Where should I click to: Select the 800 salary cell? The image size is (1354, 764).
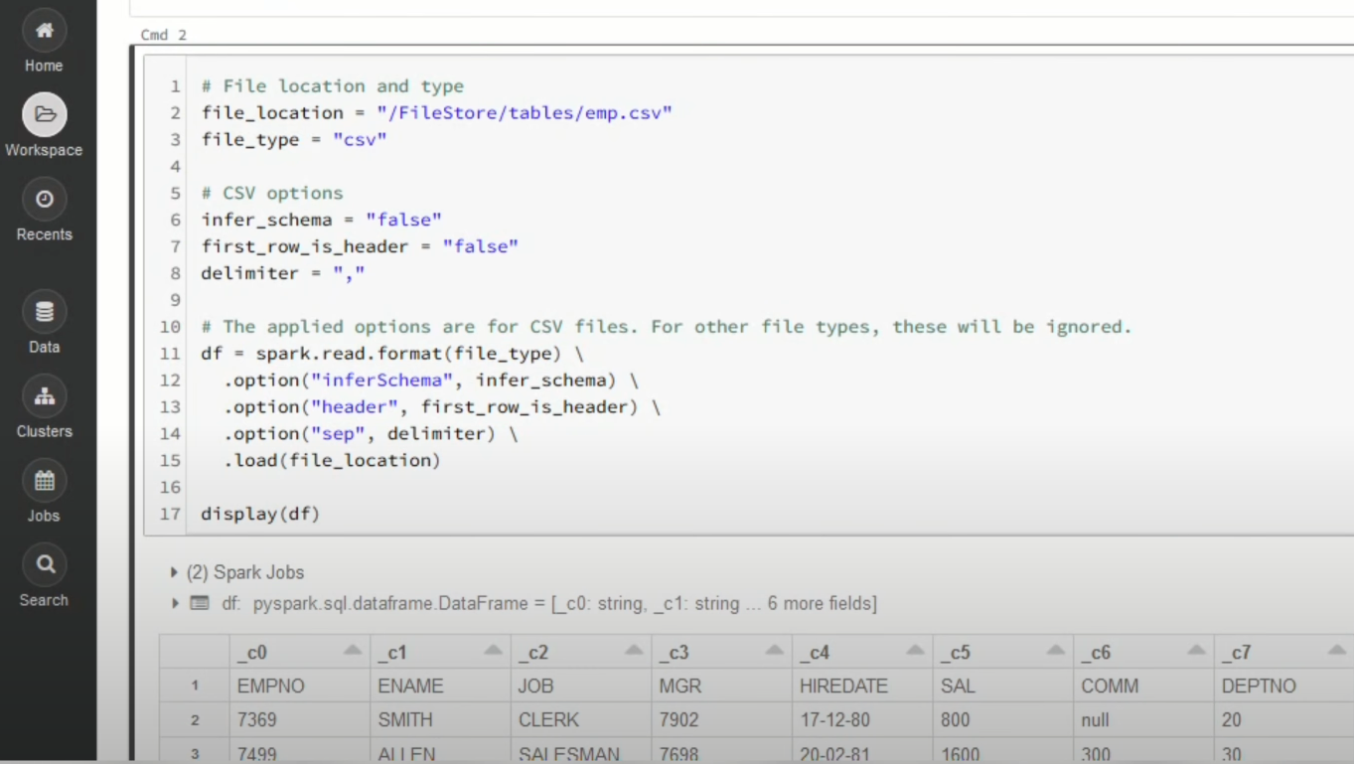1003,720
